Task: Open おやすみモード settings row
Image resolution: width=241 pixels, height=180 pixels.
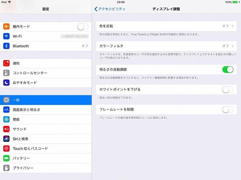Action: pyautogui.click(x=46, y=83)
